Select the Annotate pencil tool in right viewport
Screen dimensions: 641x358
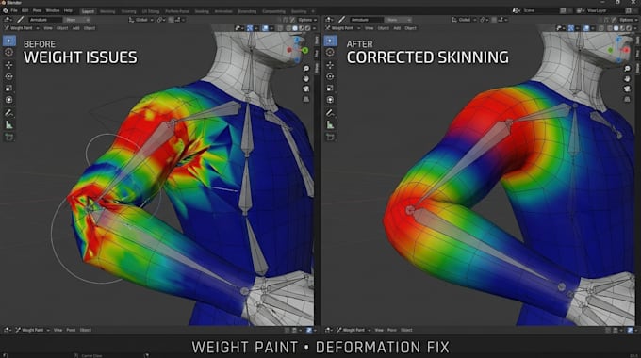330,113
